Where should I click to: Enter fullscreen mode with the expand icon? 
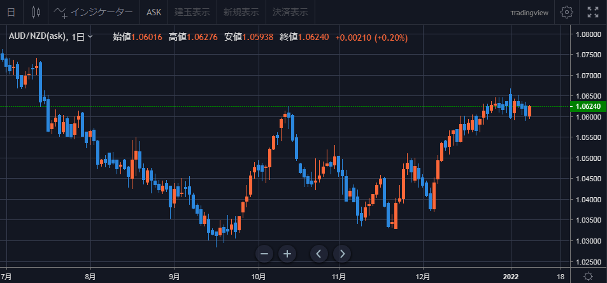coord(593,12)
